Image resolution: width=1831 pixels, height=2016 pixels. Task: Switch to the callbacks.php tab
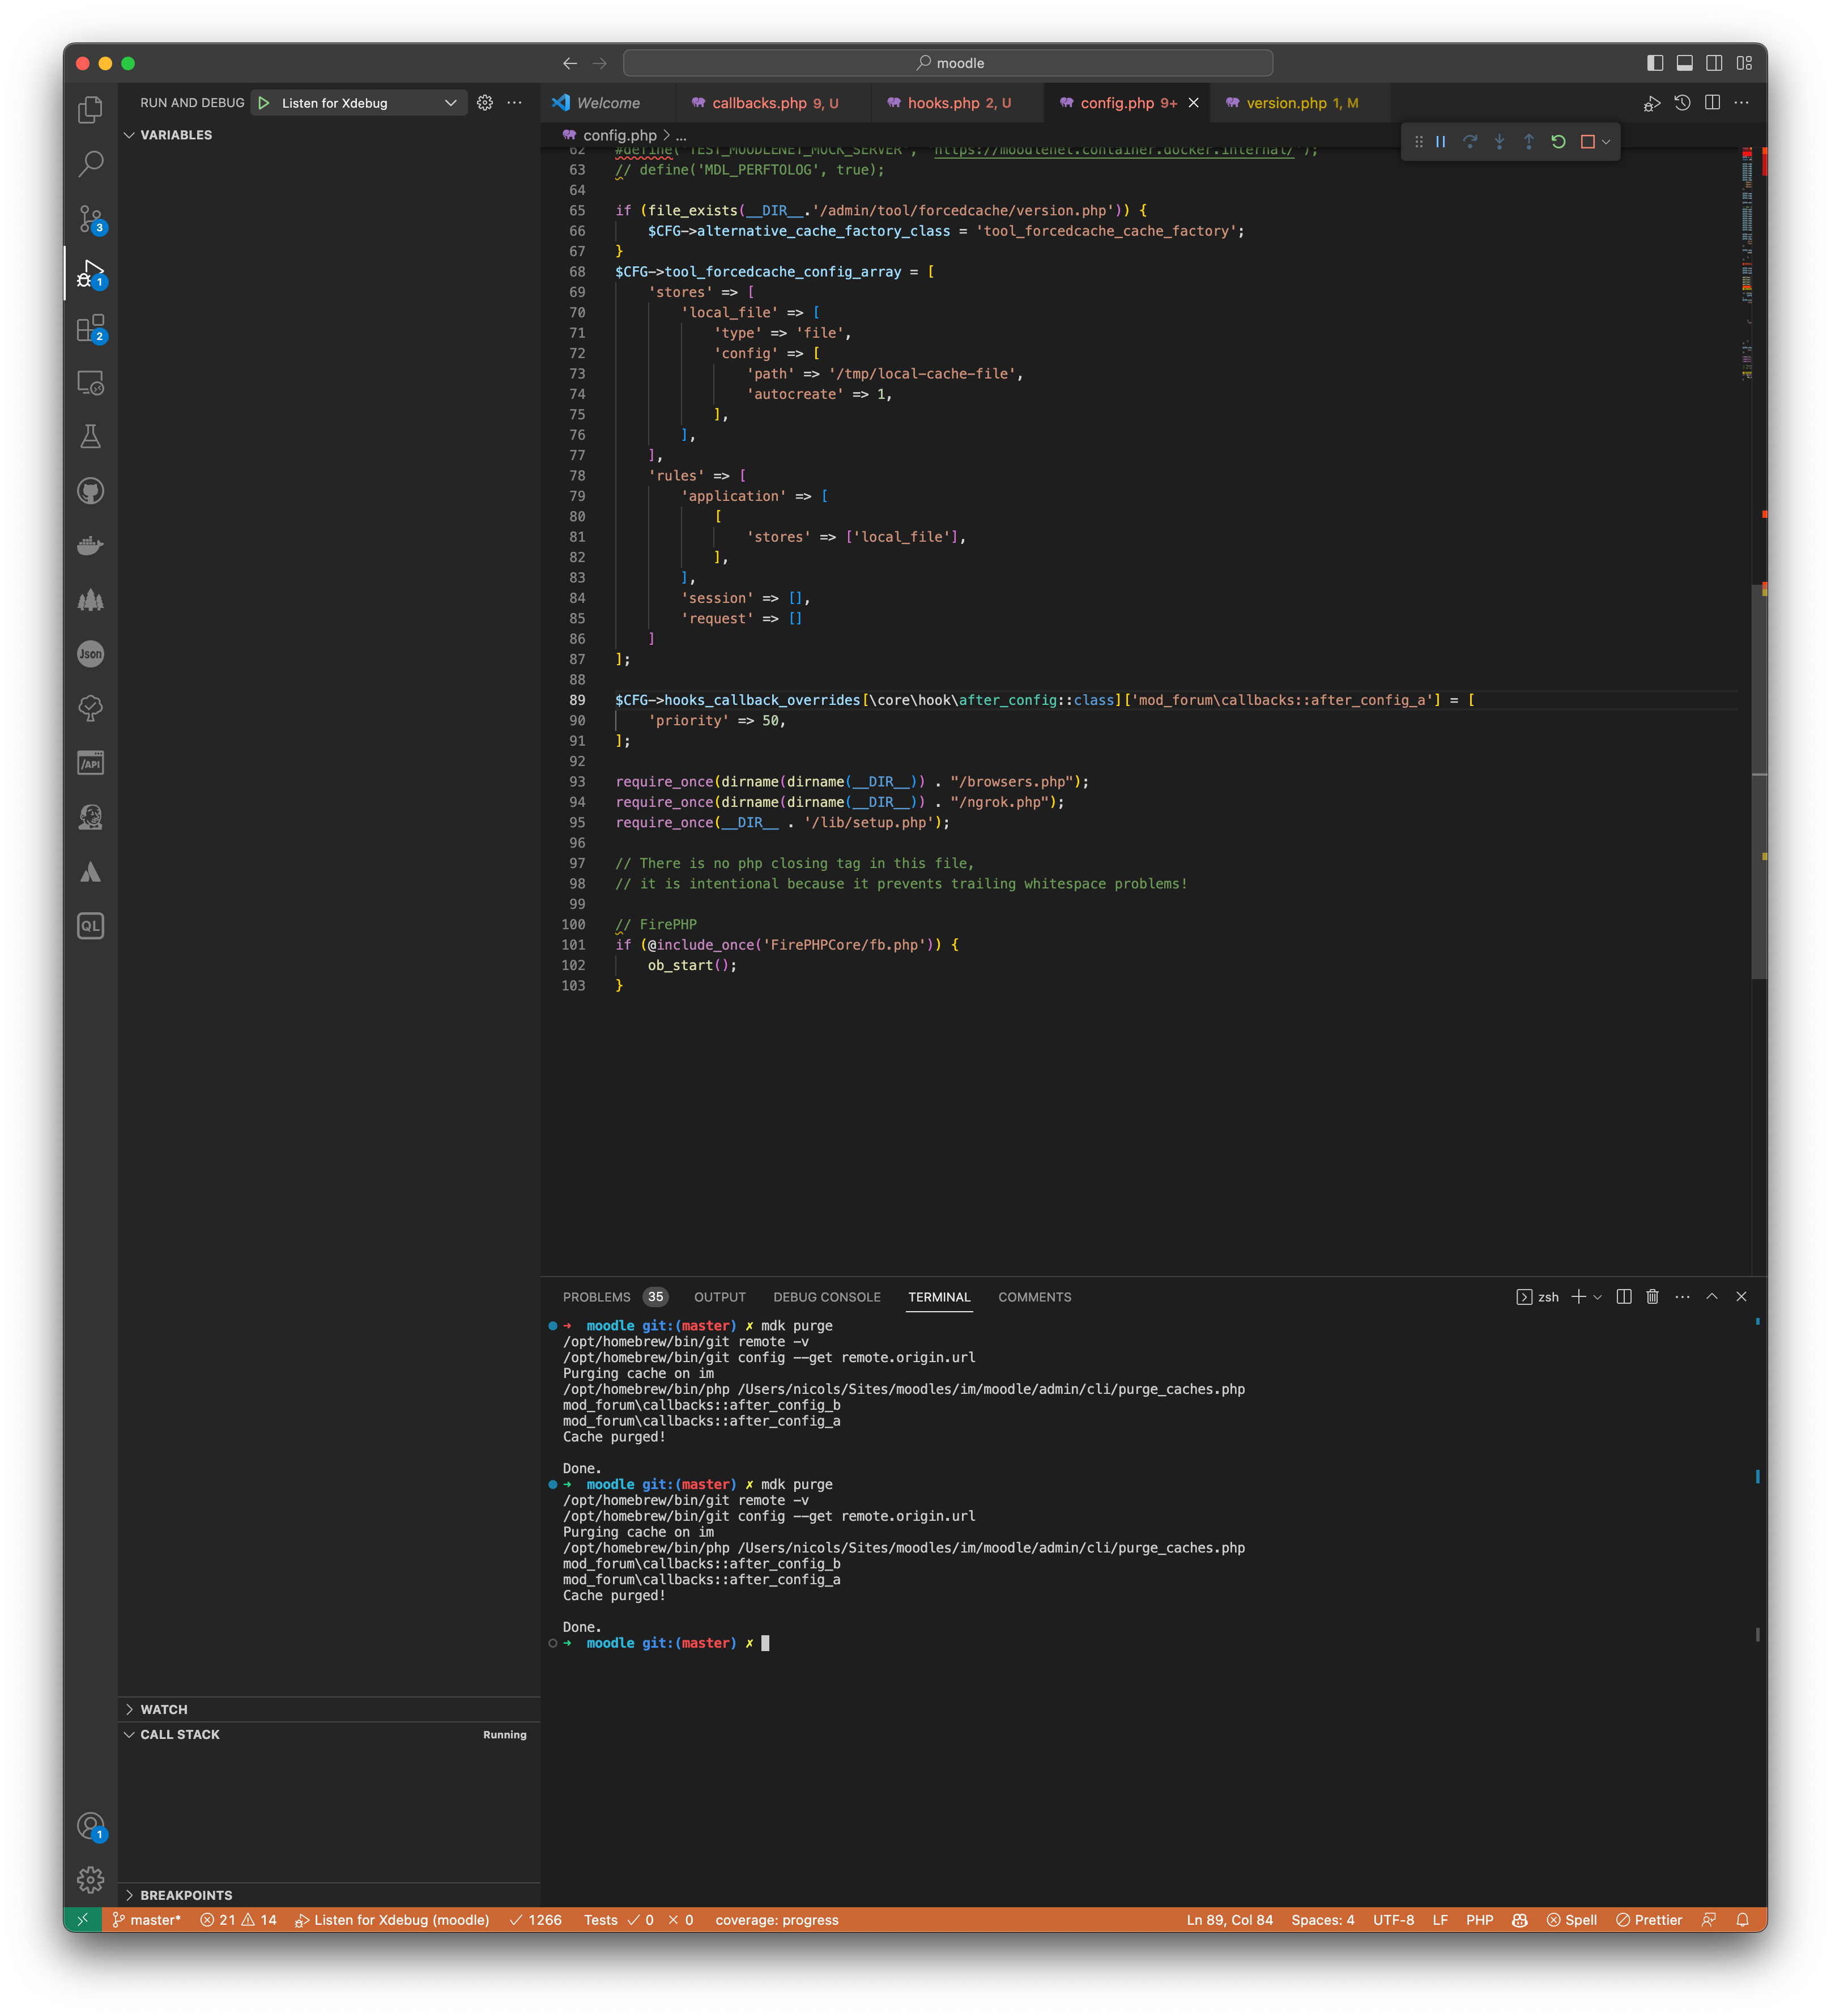[x=774, y=103]
